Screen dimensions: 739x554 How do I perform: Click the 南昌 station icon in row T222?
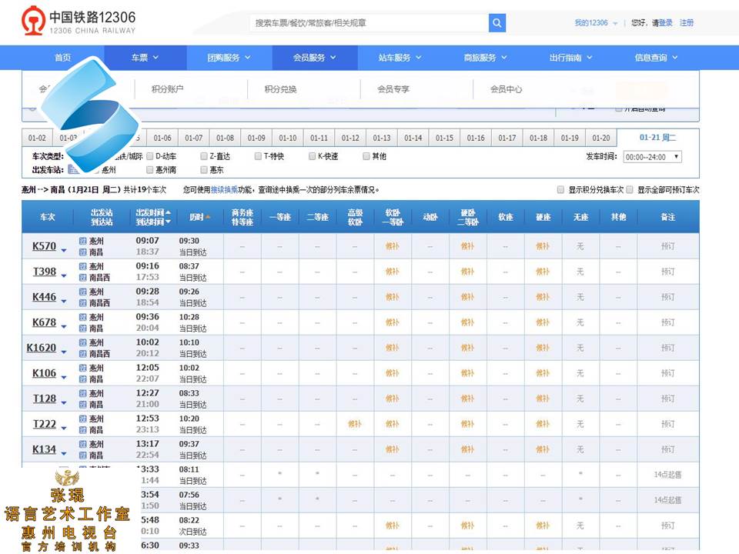click(83, 430)
